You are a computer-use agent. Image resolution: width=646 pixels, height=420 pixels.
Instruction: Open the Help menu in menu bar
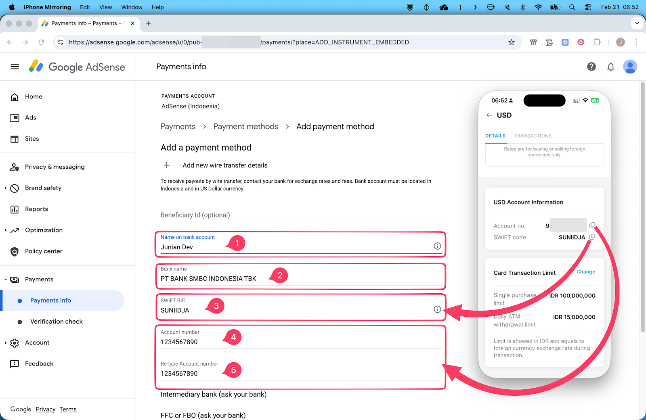click(x=158, y=7)
